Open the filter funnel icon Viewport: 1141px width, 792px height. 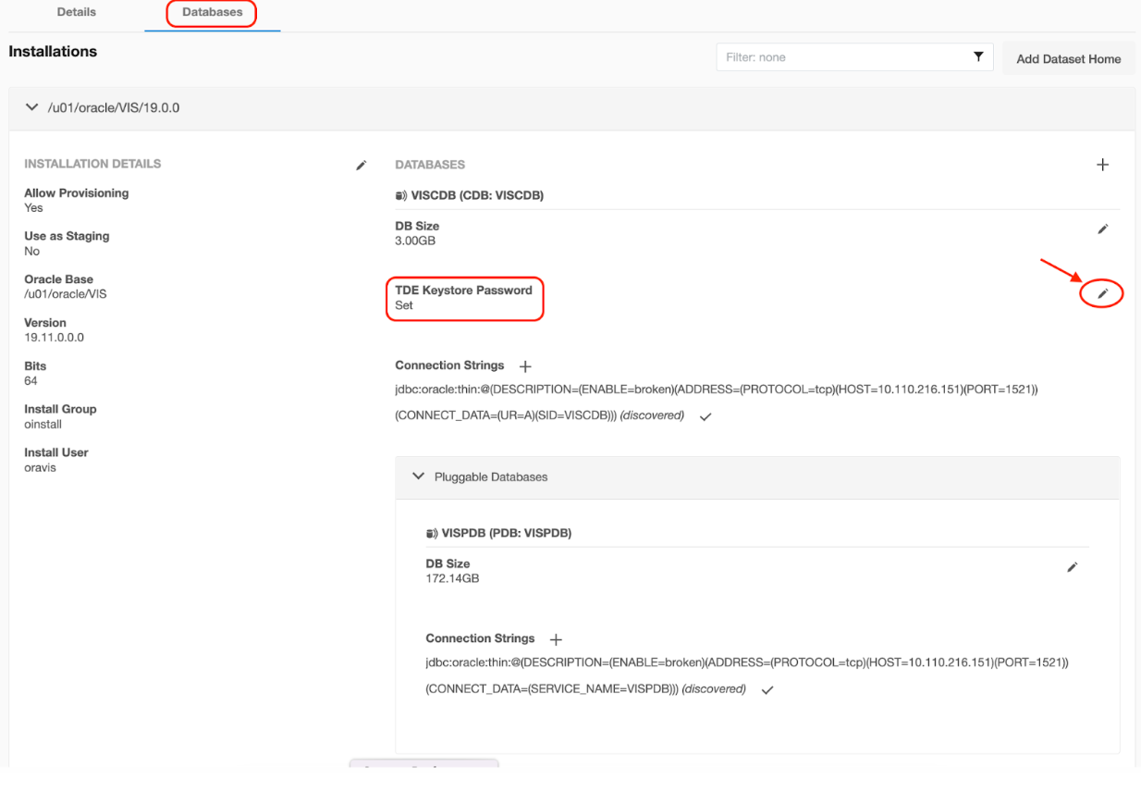click(x=978, y=57)
